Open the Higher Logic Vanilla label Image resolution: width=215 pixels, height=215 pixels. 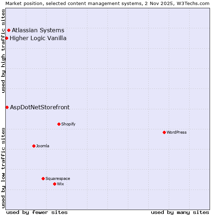(38, 38)
